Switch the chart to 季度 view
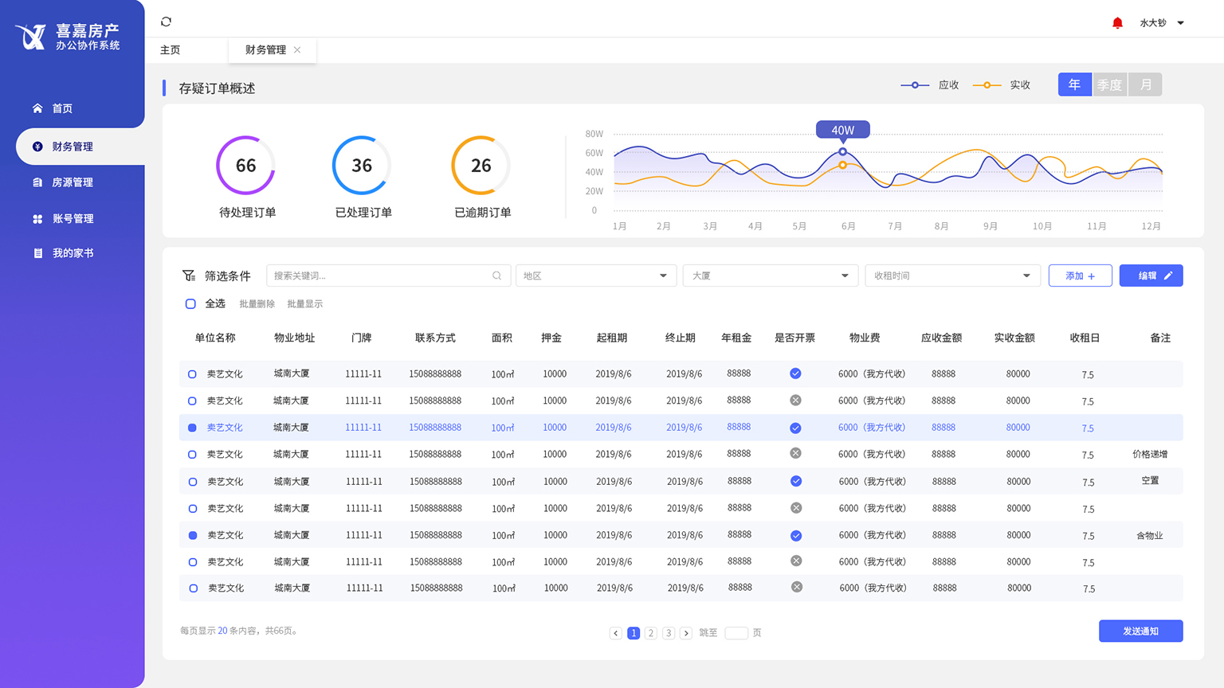 point(1109,84)
